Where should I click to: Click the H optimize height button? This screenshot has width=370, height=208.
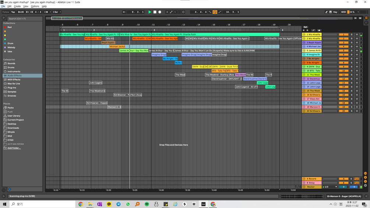[355, 18]
